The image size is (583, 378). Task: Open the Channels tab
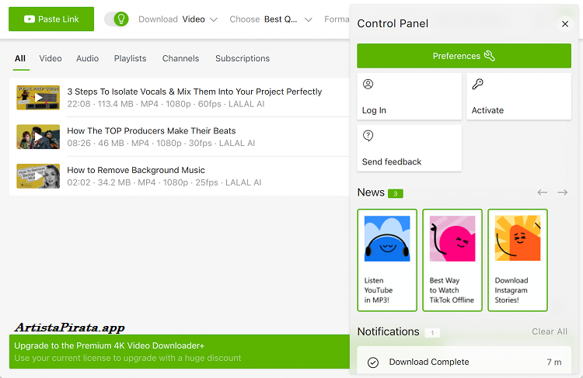[180, 59]
